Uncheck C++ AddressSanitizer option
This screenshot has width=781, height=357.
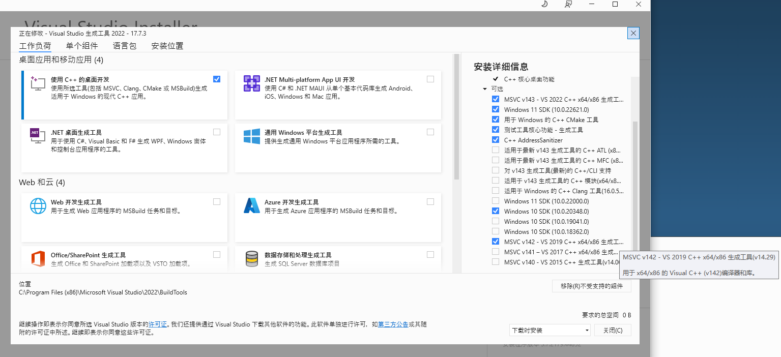[496, 140]
